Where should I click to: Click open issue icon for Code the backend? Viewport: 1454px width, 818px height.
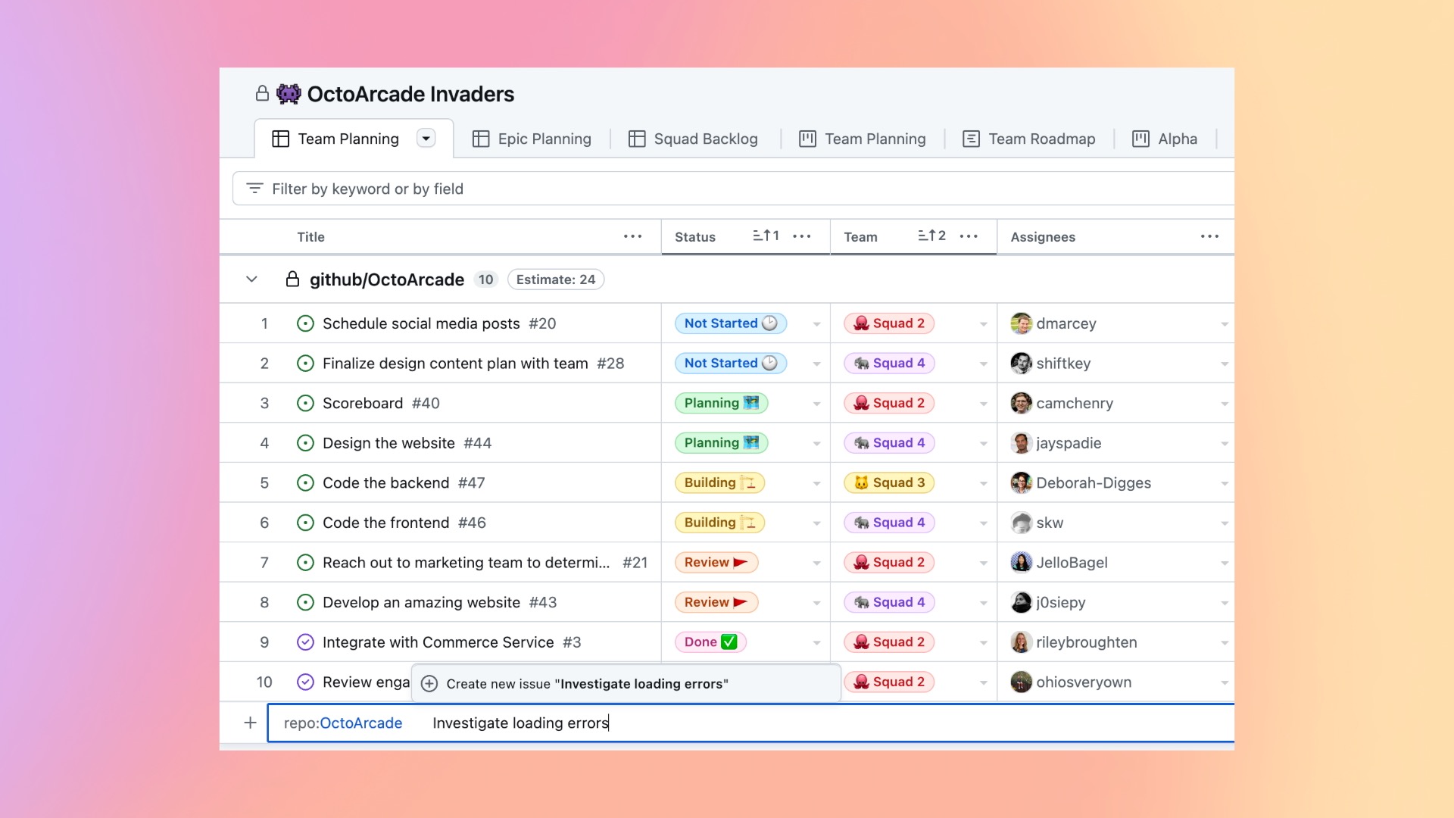(305, 482)
